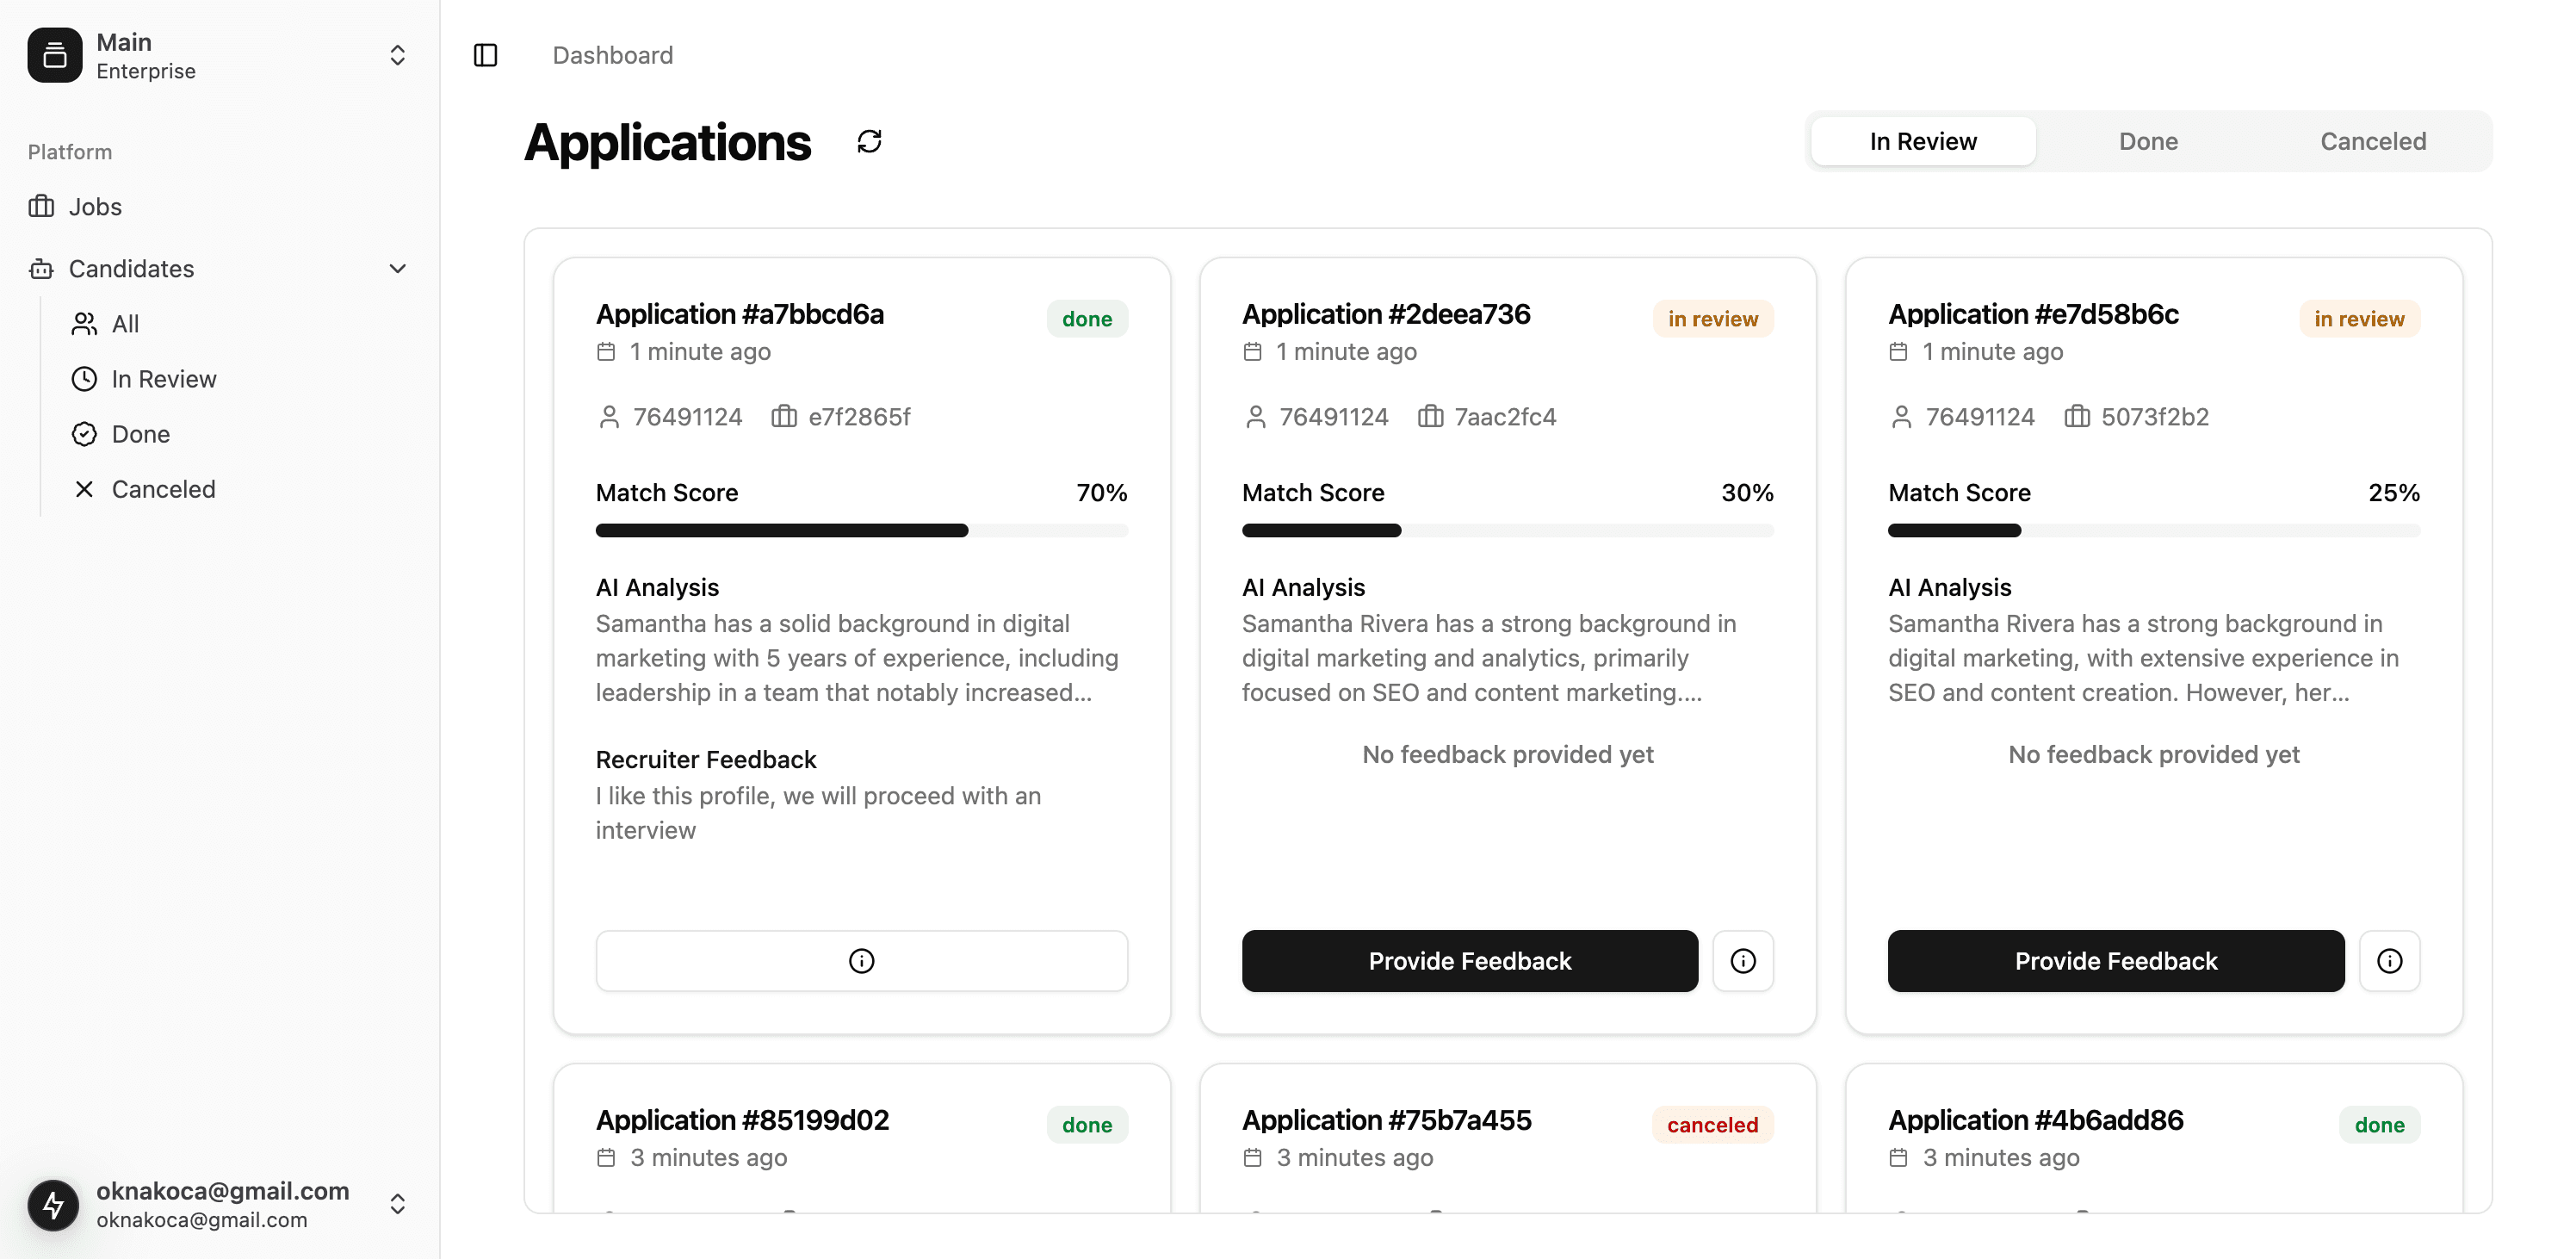
Task: Click the person icon on #e7d58b6c card
Action: [1901, 417]
